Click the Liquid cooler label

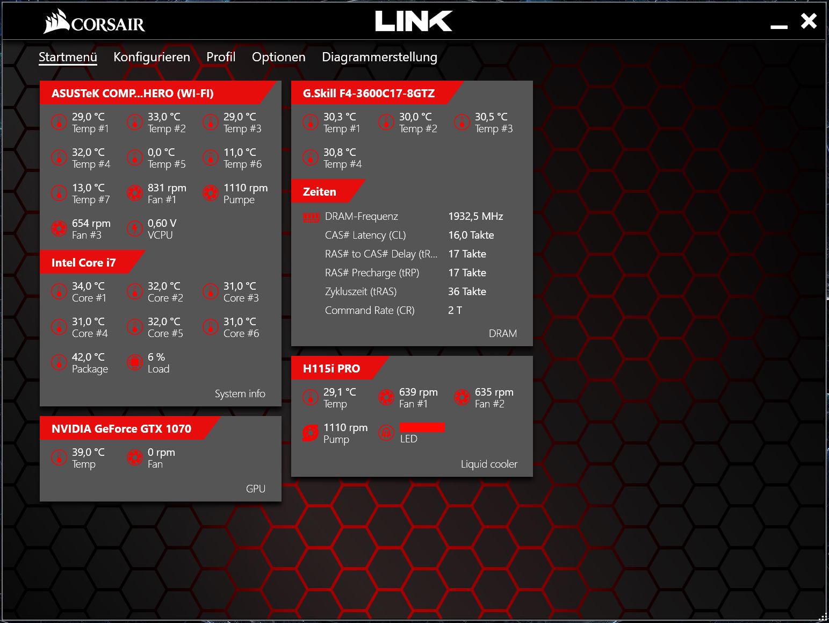(489, 464)
